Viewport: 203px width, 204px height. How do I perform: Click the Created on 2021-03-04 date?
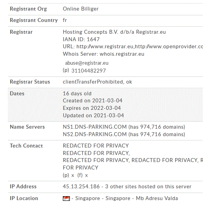[x=93, y=100]
